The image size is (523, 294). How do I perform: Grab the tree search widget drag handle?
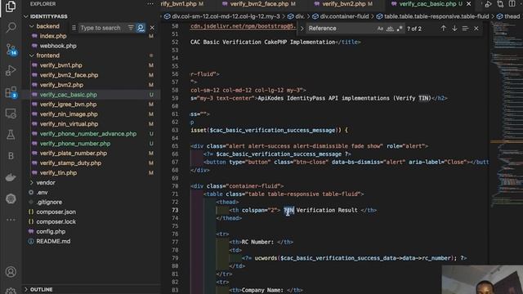pos(74,28)
